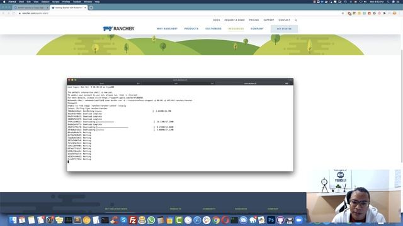Click GET THE LATEST NEWS in footer
Screen dimensions: 403x226
pyautogui.click(x=116, y=209)
